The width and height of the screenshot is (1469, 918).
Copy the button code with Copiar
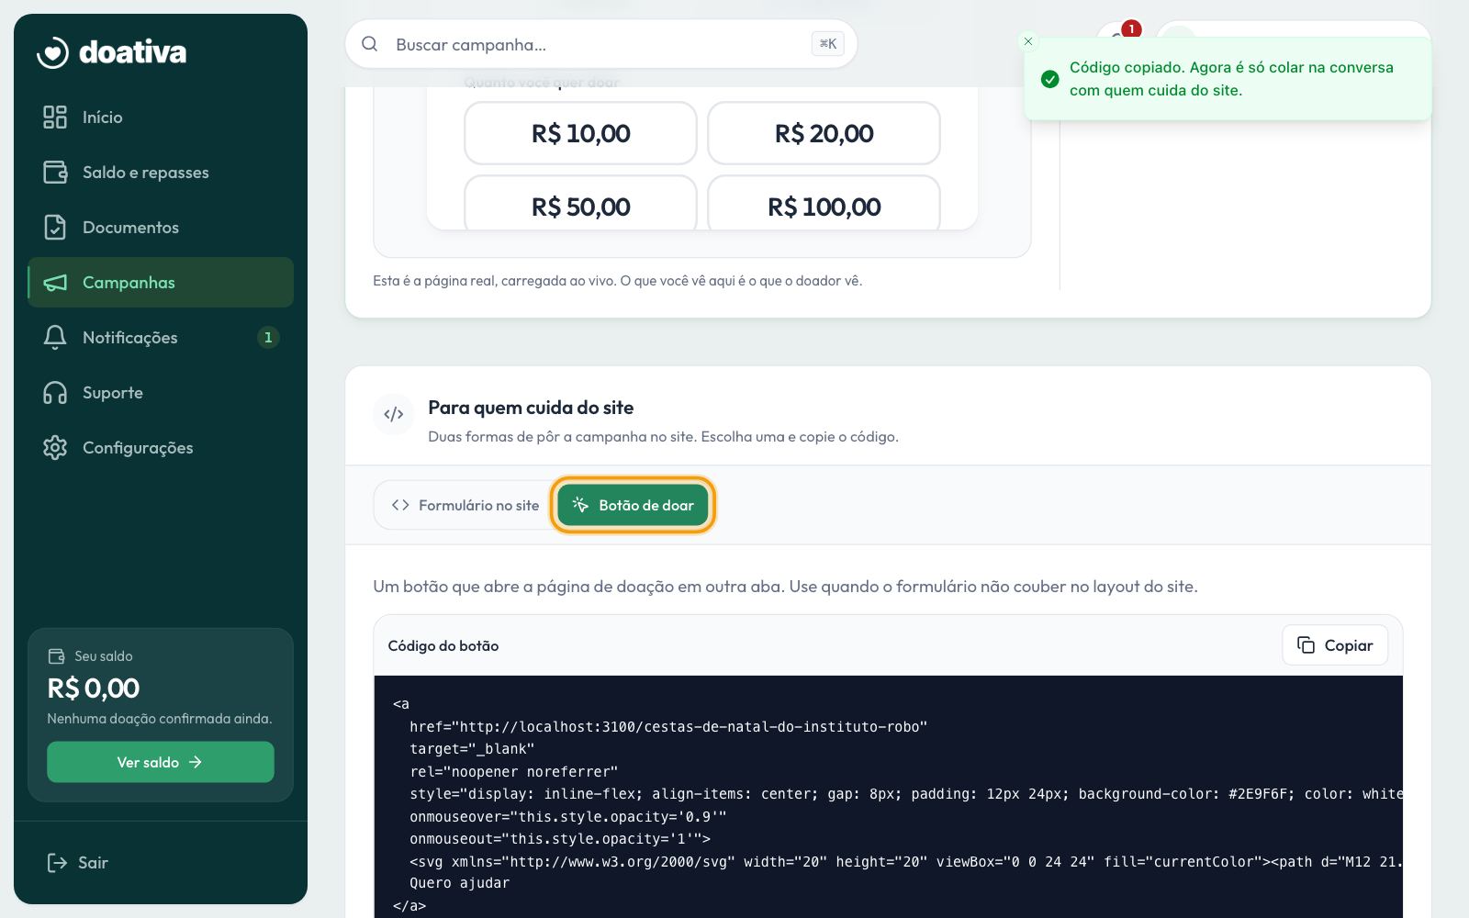1334,645
